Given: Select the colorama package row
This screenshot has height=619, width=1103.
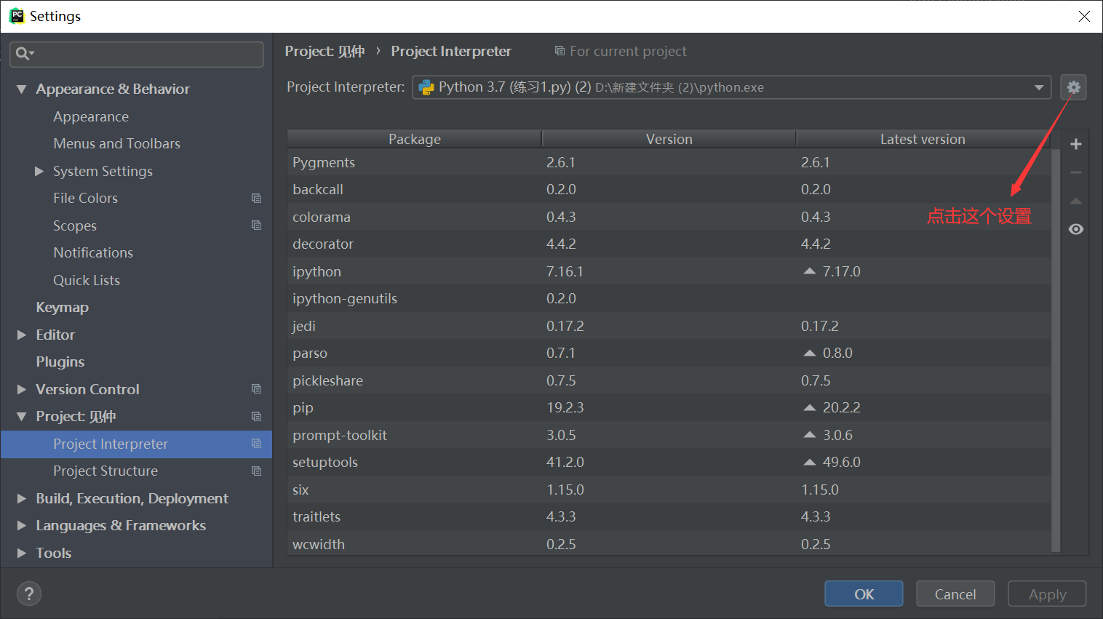Looking at the screenshot, I should [669, 217].
